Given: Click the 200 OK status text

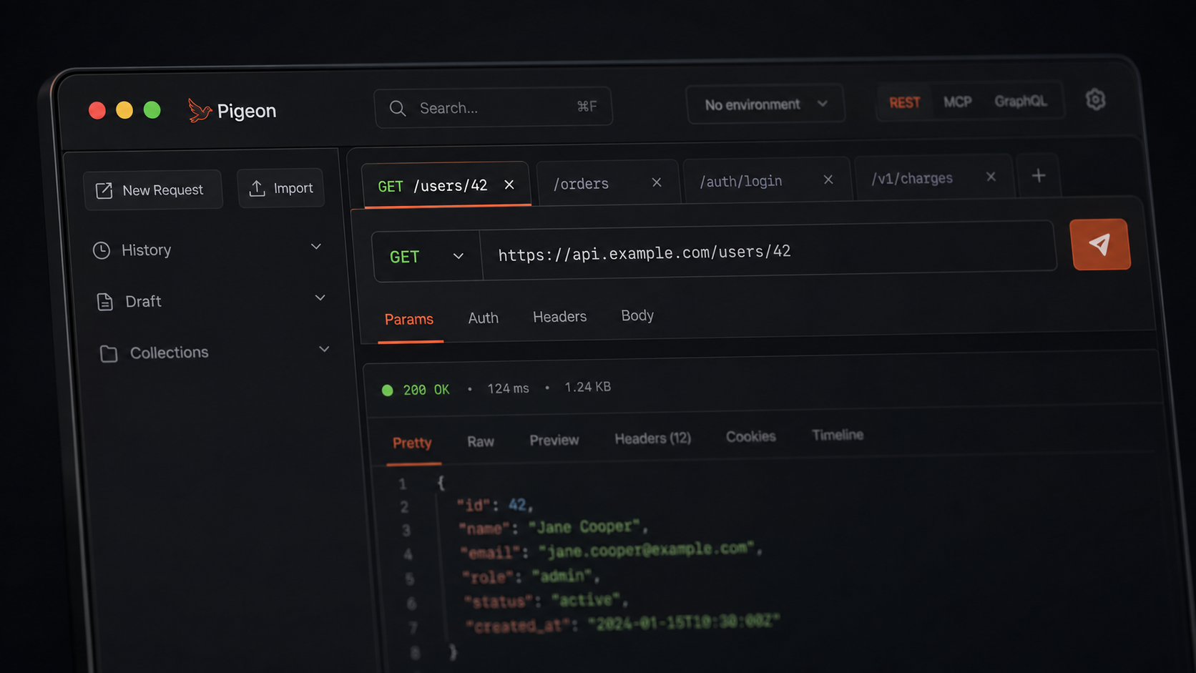Looking at the screenshot, I should [x=426, y=390].
